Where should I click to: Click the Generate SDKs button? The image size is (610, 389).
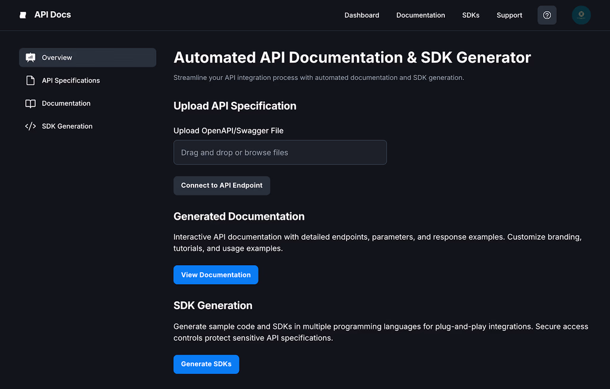206,364
